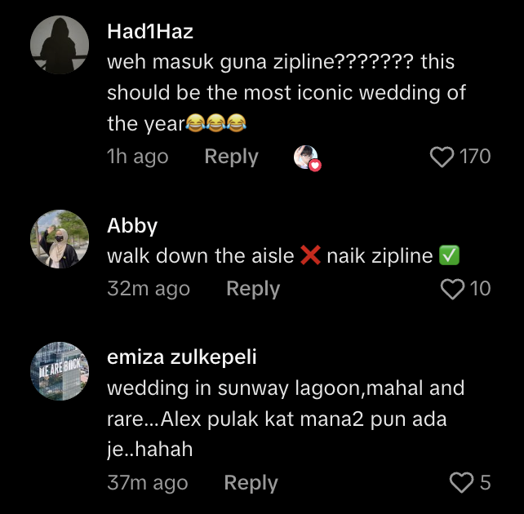Image resolution: width=524 pixels, height=514 pixels.
Task: Tap the 'walk down the aisle' comment text
Action: pyautogui.click(x=201, y=256)
